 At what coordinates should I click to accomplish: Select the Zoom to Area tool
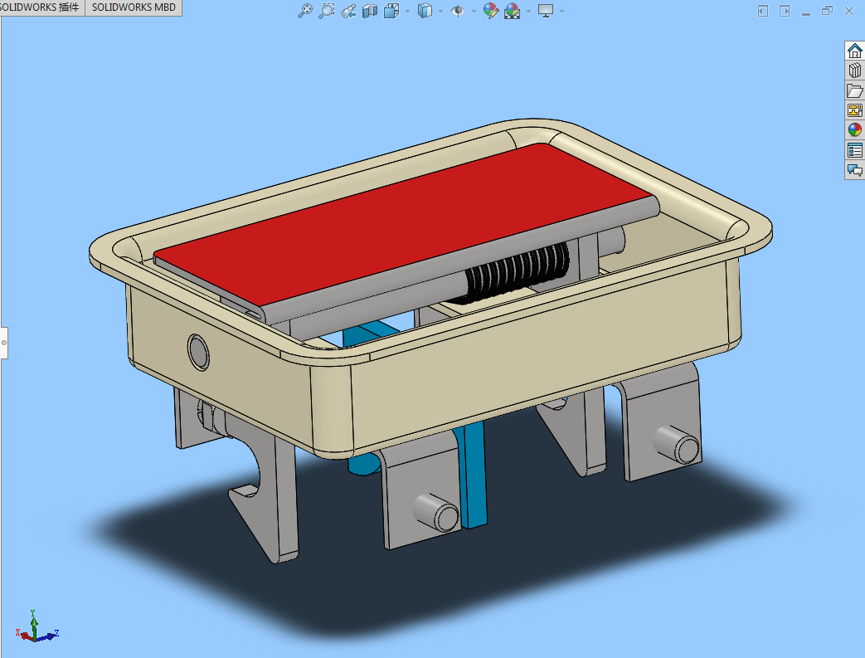327,11
